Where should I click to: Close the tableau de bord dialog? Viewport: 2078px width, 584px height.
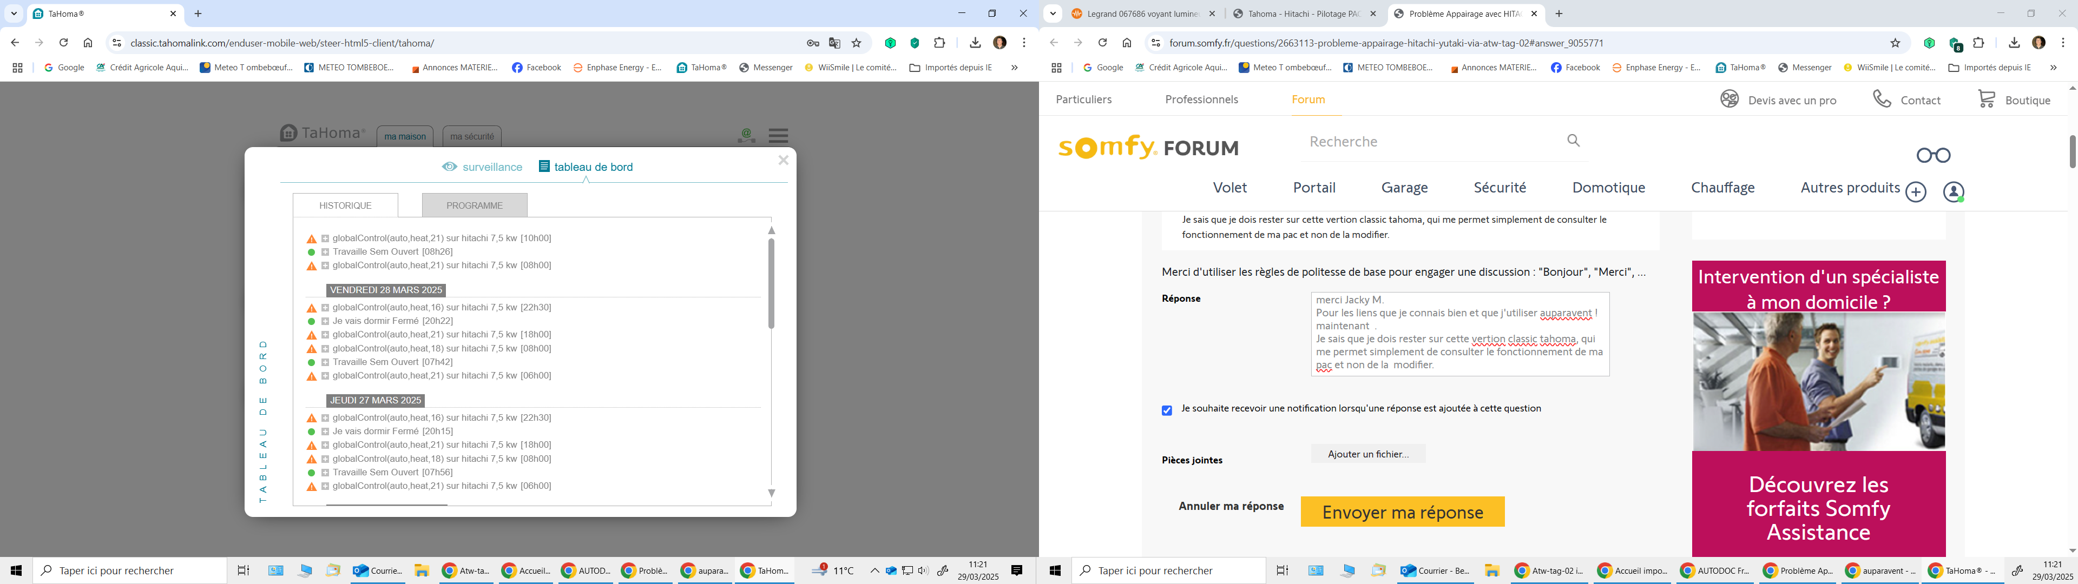point(783,161)
